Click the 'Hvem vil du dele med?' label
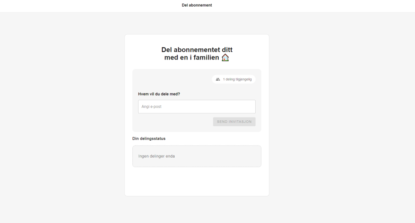Image resolution: width=415 pixels, height=223 pixels. click(159, 94)
